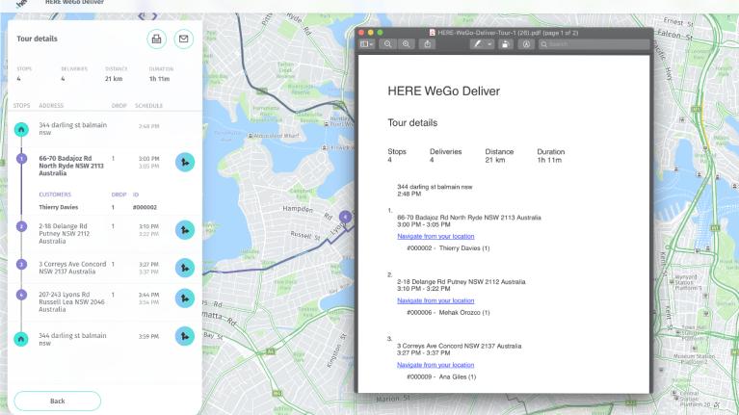The image size is (739, 415).
Task: Click the PDF search field
Action: (594, 44)
